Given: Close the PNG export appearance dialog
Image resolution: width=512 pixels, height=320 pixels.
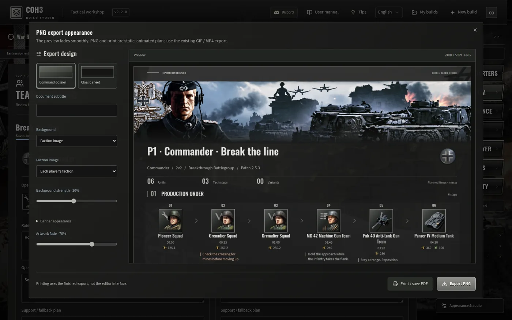Looking at the screenshot, I should pos(475,30).
